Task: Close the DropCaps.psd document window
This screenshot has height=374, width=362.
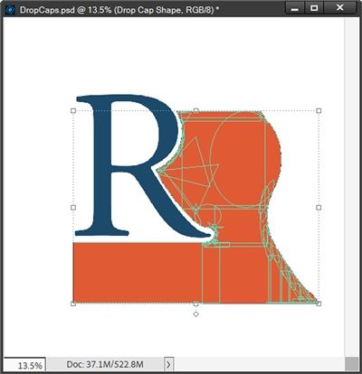Action: click(340, 8)
